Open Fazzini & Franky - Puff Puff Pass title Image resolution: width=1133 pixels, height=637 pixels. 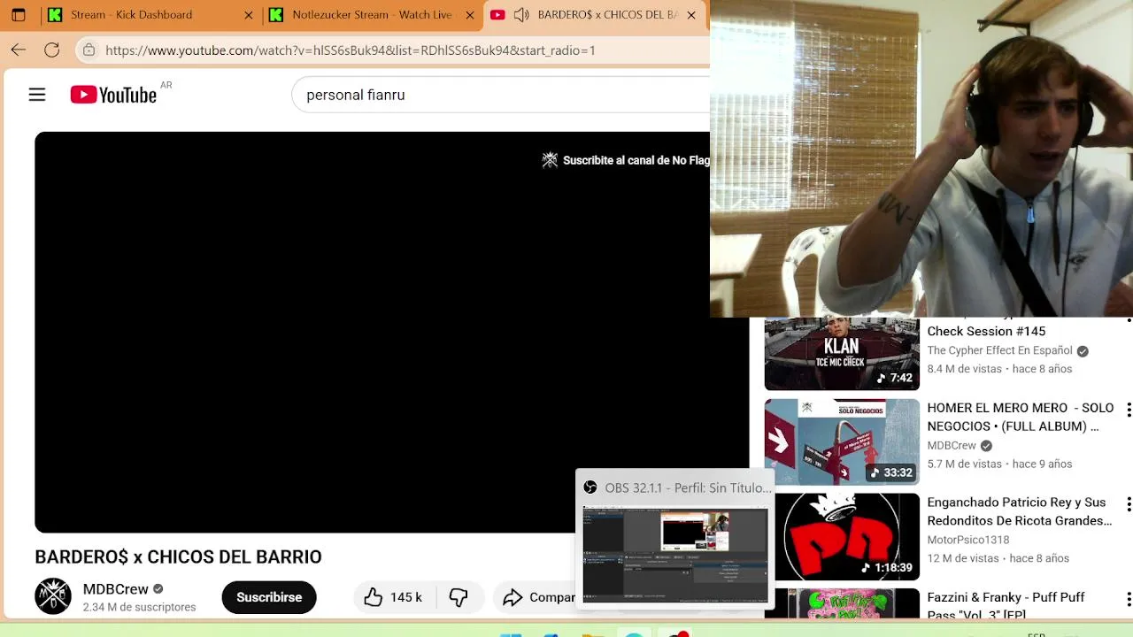pyautogui.click(x=1006, y=605)
